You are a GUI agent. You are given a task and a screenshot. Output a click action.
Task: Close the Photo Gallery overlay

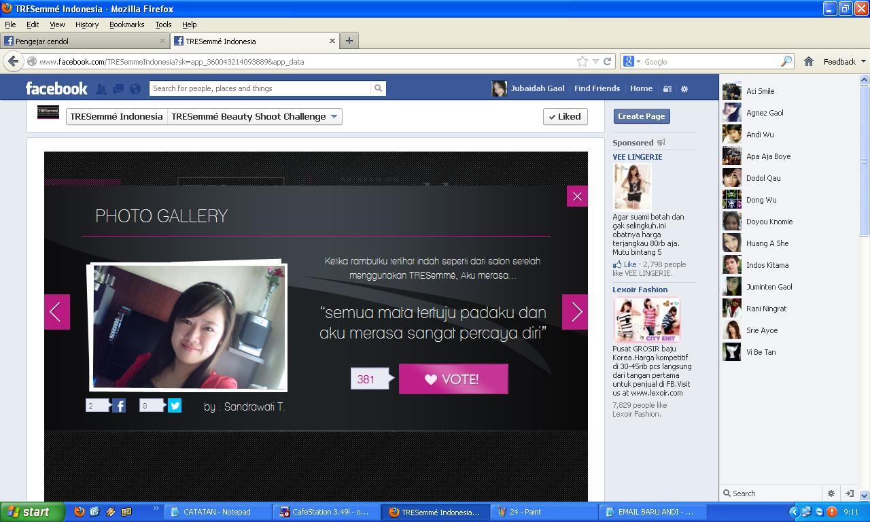[x=577, y=196]
